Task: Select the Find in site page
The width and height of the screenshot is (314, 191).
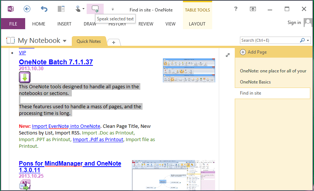Action: coord(273,93)
